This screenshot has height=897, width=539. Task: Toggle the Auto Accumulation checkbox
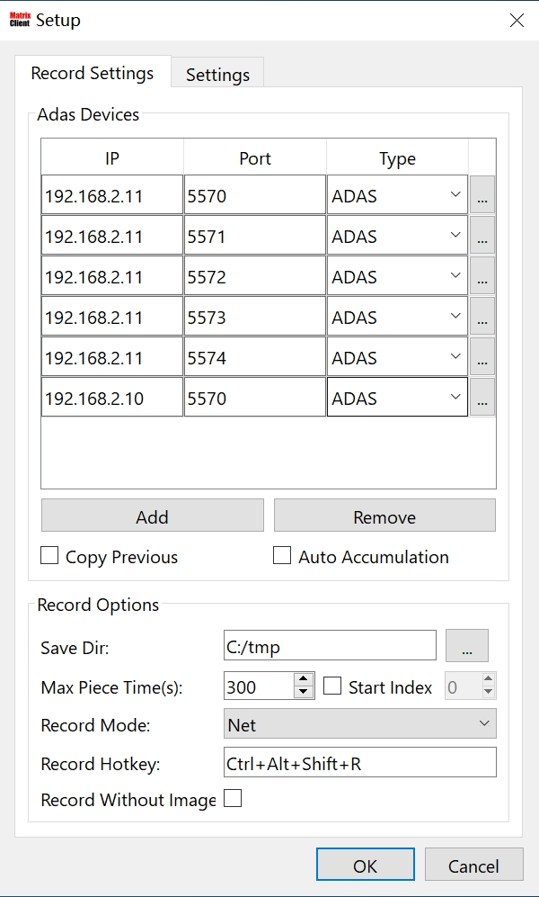point(282,556)
